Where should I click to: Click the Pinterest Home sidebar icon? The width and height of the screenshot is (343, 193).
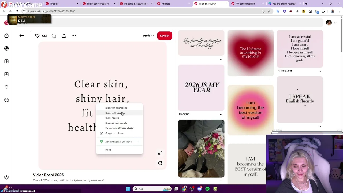tap(6, 36)
